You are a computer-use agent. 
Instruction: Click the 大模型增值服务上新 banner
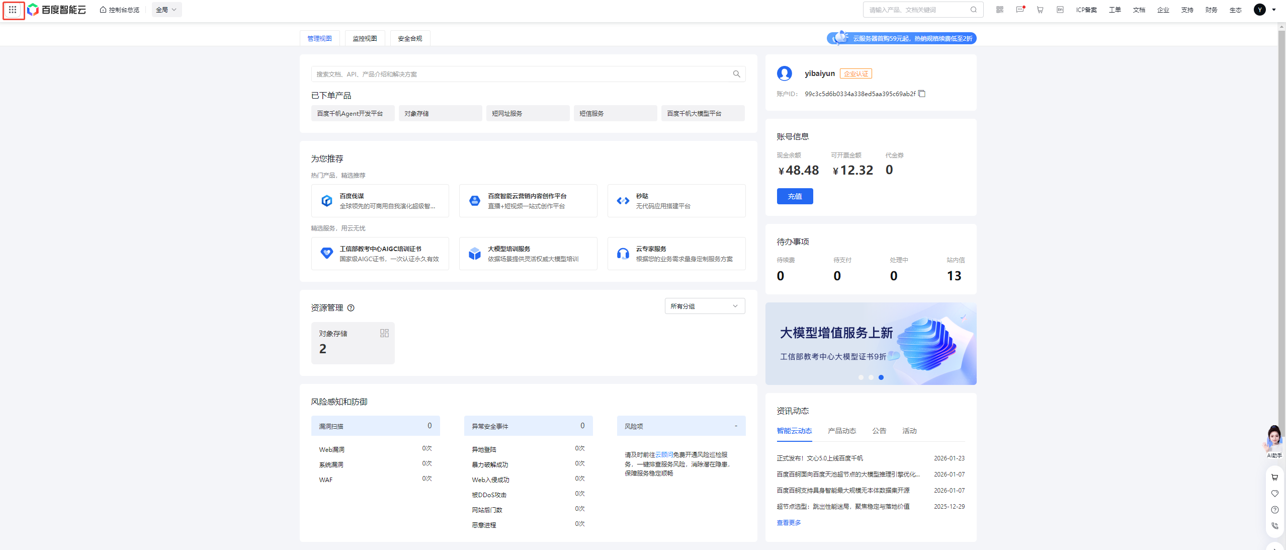point(871,344)
